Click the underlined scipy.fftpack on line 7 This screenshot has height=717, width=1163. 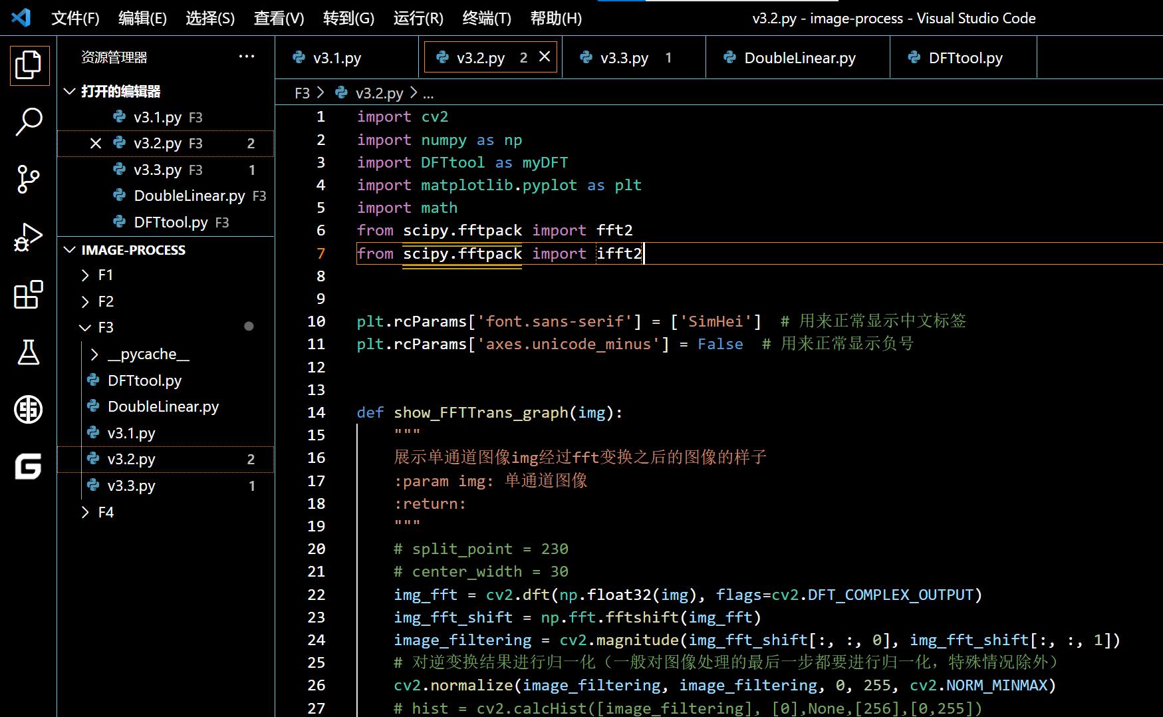462,253
